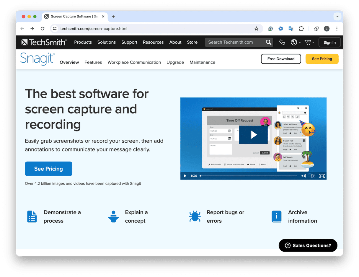Click the Free Download button

281,59
